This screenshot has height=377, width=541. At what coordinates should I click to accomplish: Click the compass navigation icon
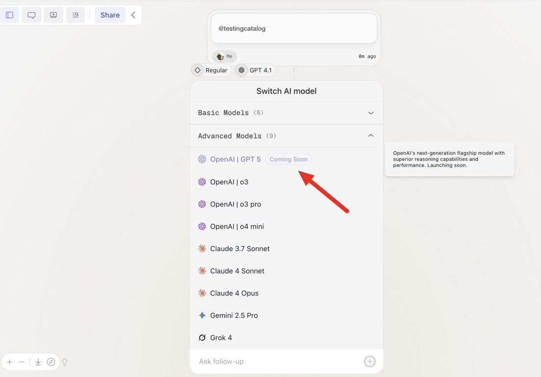51,362
